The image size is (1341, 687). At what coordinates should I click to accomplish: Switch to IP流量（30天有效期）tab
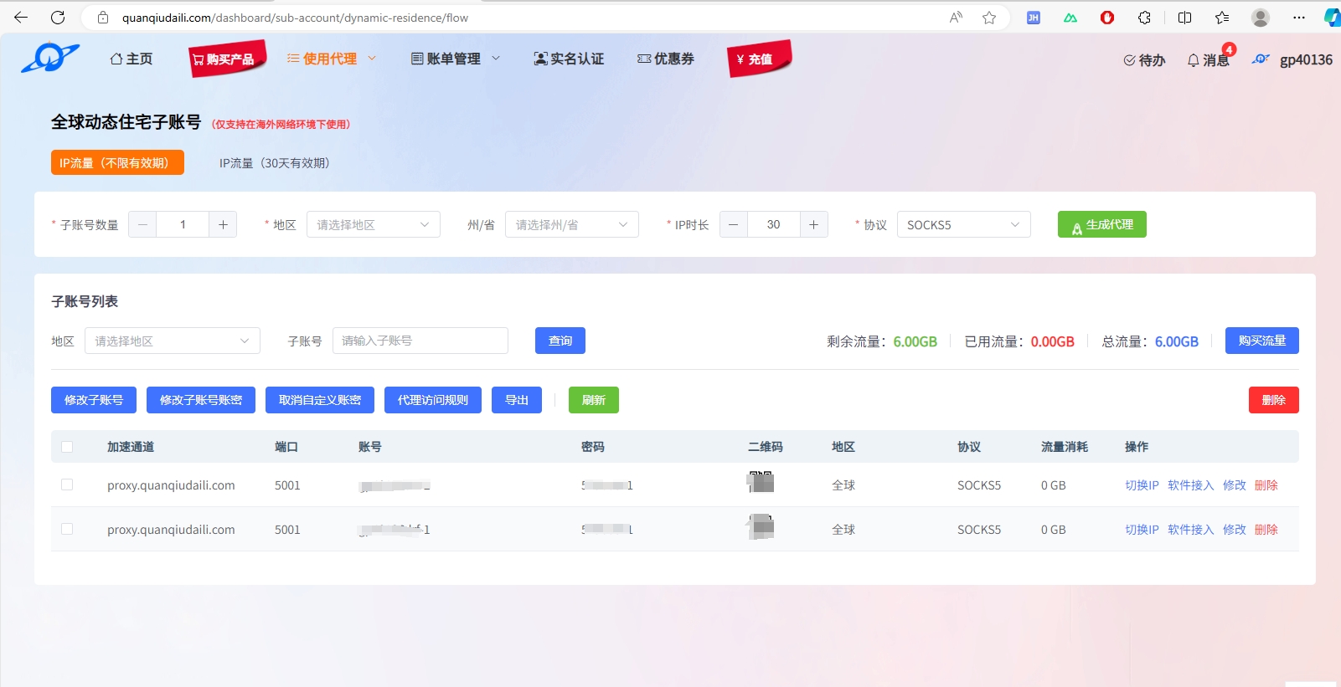click(x=274, y=163)
